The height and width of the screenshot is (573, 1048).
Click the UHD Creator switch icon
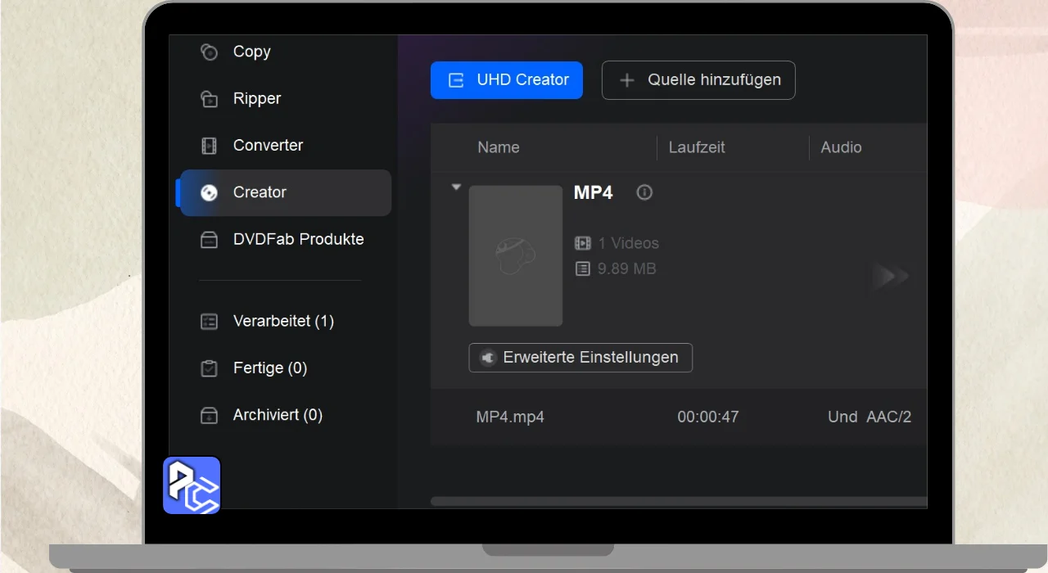[456, 80]
